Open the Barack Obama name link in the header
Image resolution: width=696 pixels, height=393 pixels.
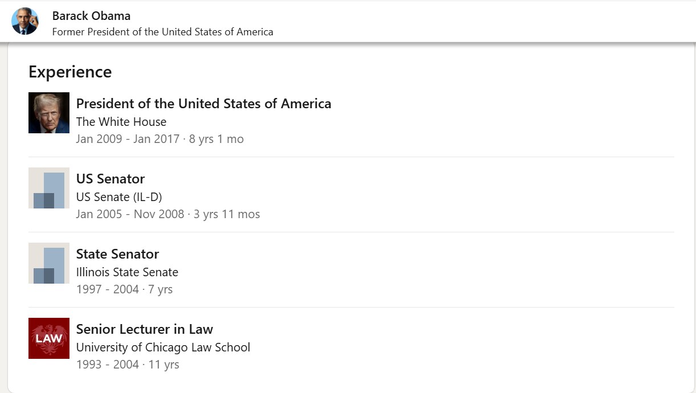point(91,16)
